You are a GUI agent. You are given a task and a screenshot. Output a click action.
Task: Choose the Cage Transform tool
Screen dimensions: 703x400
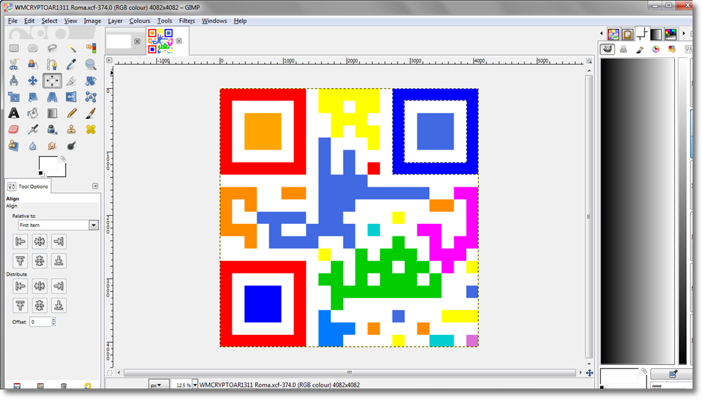coord(90,97)
